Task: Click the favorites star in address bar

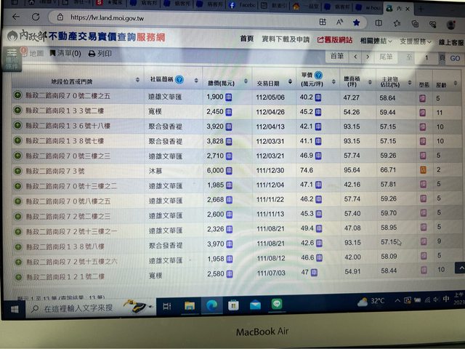Action: pos(357,23)
